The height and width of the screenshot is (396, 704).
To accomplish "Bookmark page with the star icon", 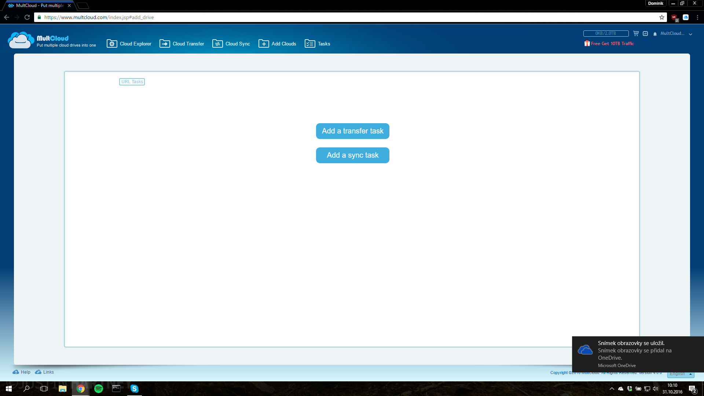I will coord(662,17).
